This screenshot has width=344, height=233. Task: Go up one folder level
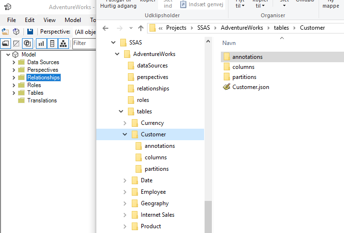coord(141,28)
